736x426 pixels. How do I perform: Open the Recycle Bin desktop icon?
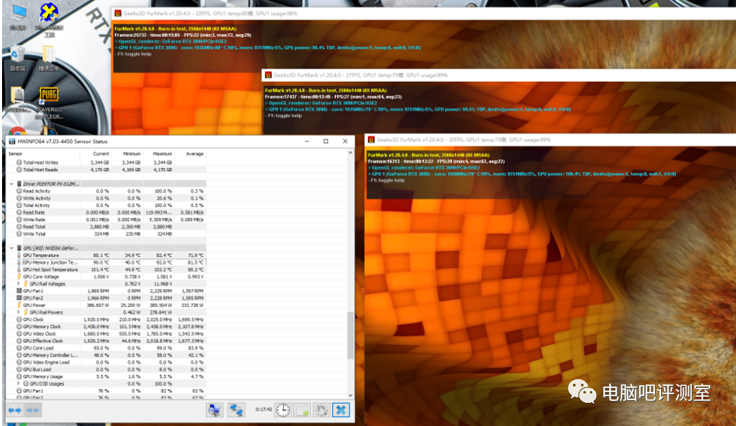pyautogui.click(x=17, y=55)
